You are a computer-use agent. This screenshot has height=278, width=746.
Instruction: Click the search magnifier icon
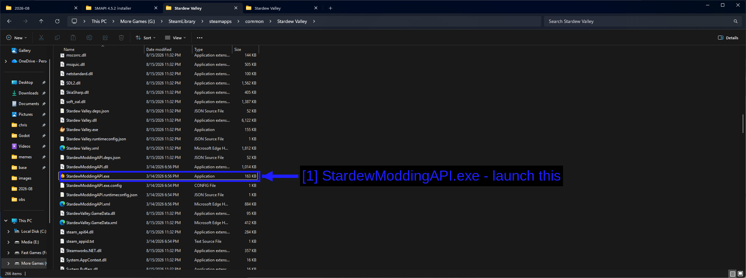[x=736, y=21]
